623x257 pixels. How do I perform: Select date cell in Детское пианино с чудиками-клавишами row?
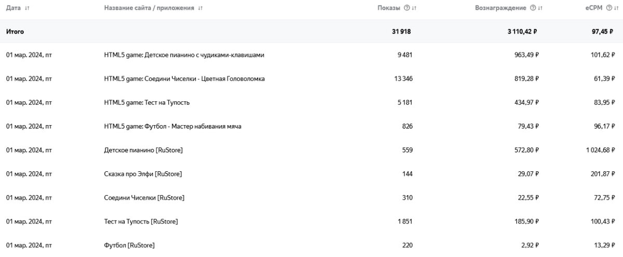(x=29, y=55)
